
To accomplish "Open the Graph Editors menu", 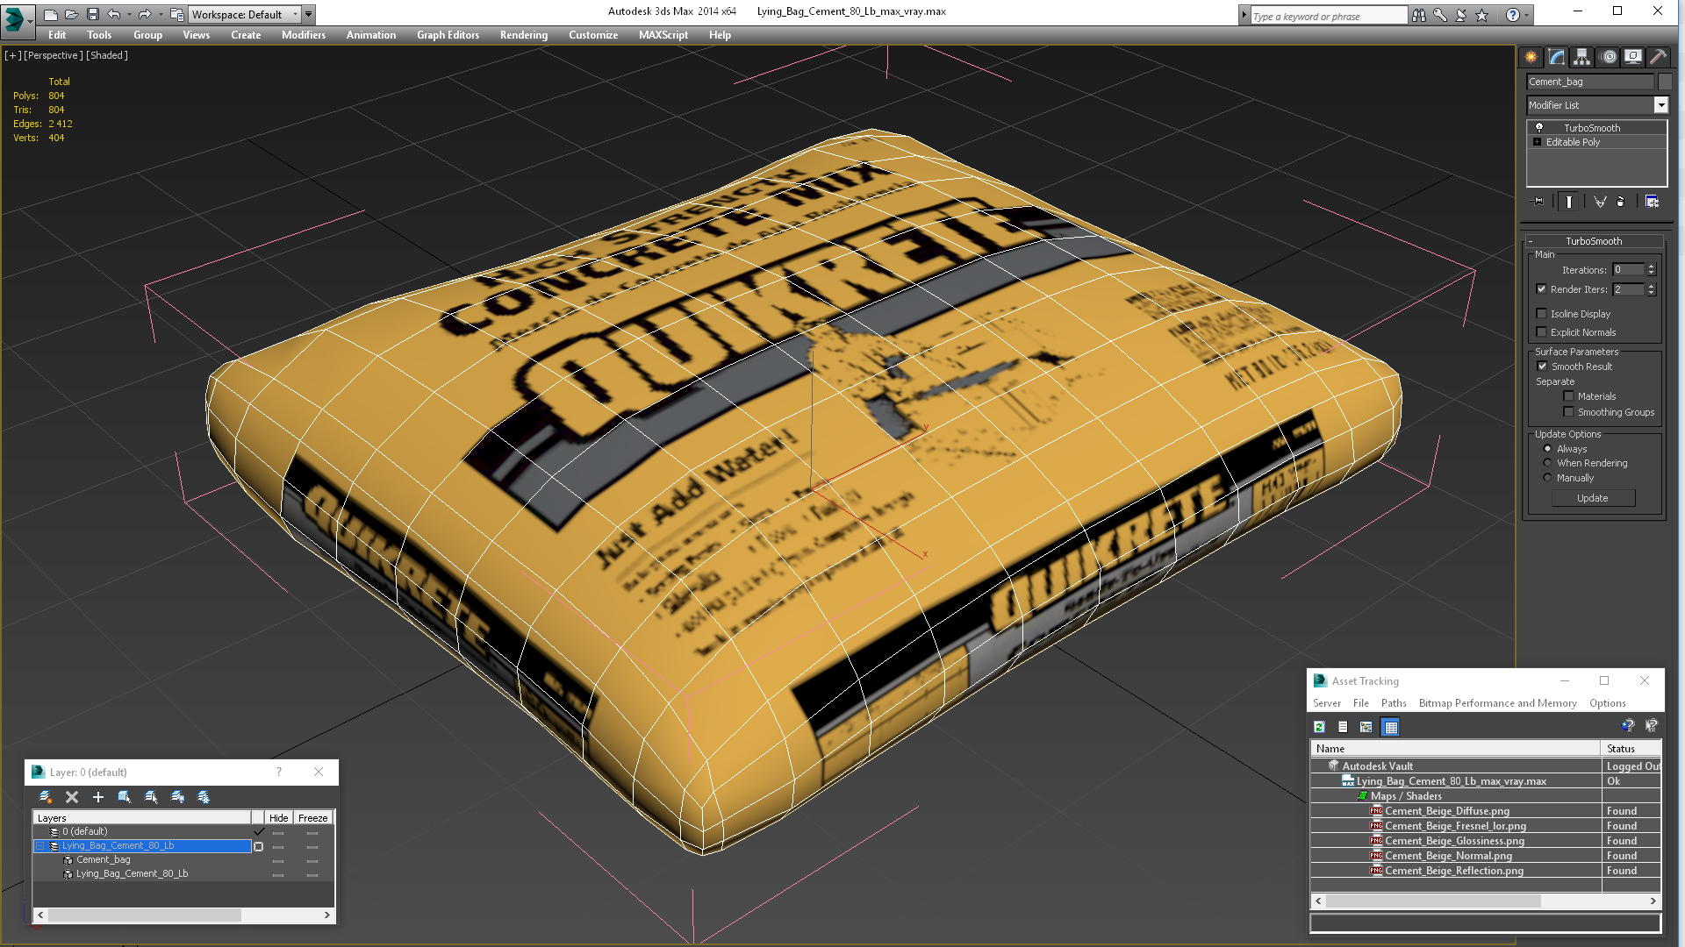I will pos(448,35).
